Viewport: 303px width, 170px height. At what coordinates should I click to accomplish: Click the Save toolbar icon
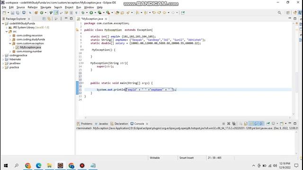13,13
